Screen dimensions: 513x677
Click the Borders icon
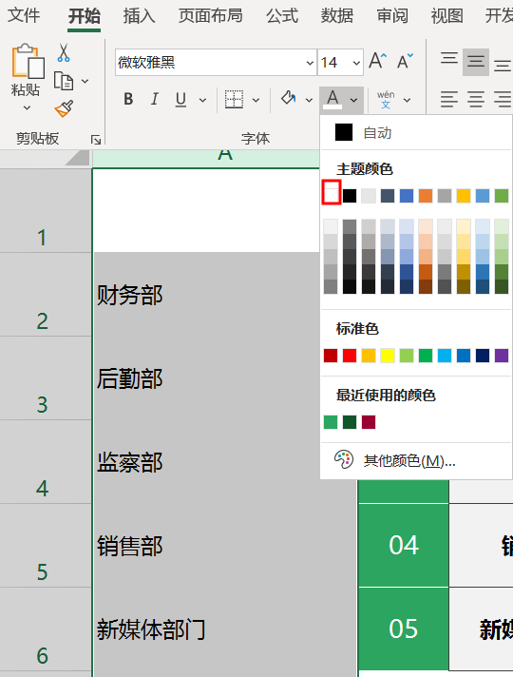[x=234, y=99]
